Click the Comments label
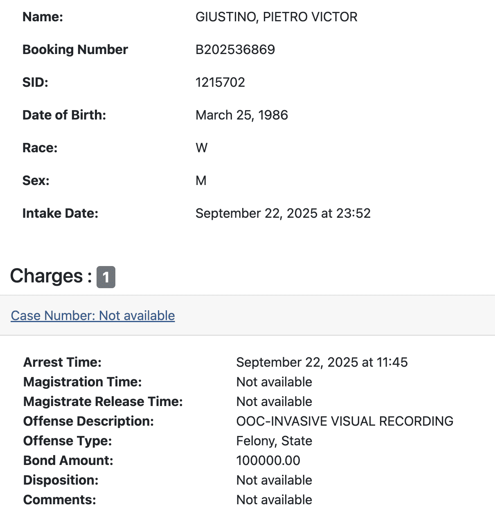495x519 pixels. (x=60, y=500)
